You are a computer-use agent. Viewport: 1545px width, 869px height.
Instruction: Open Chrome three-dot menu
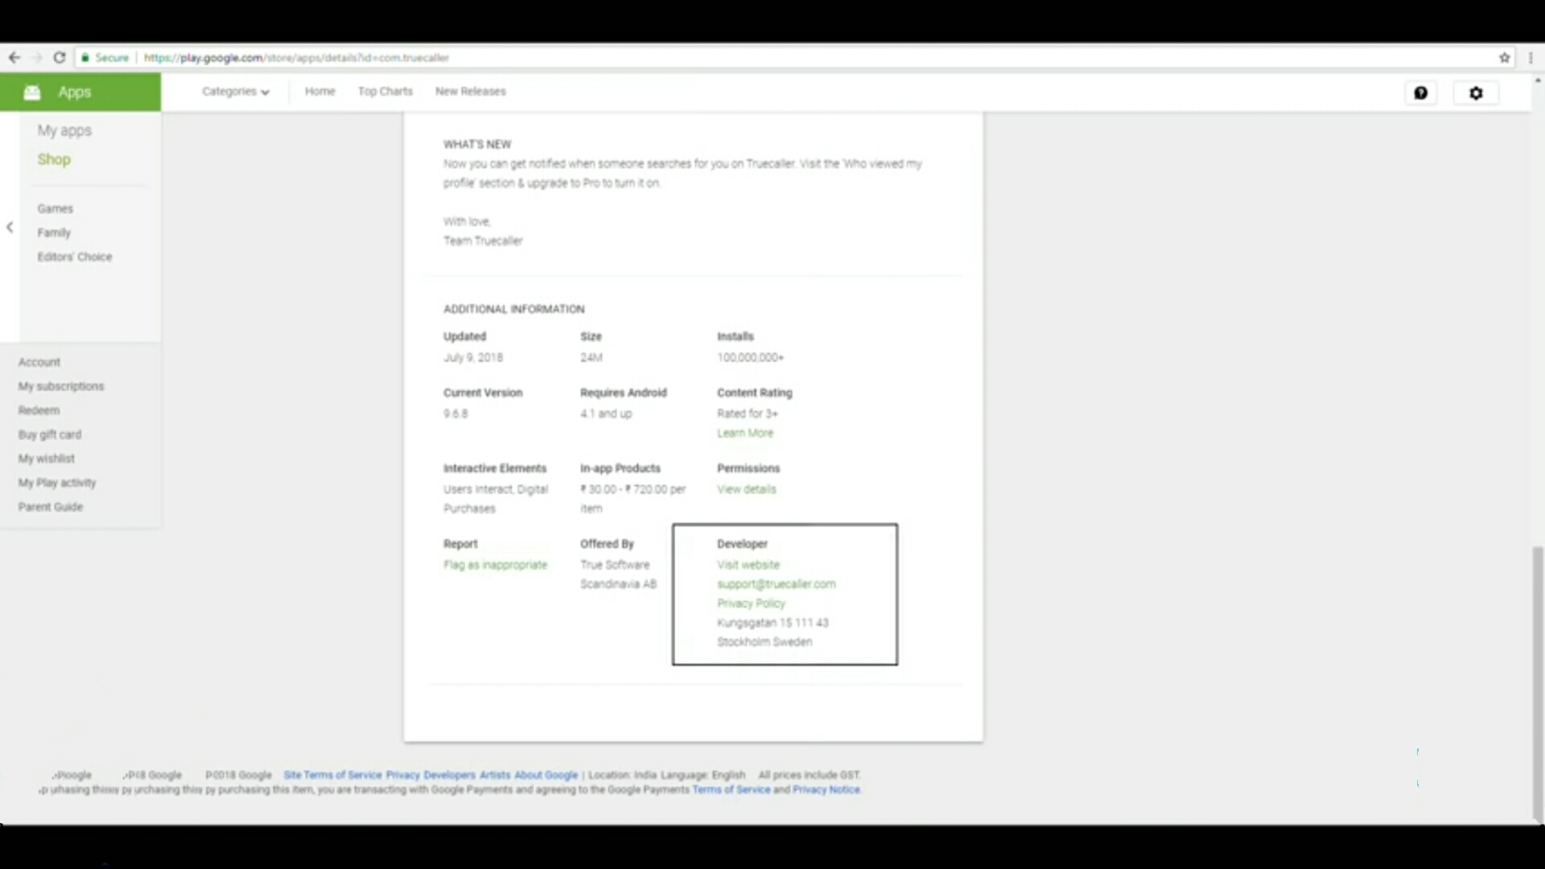[1531, 57]
